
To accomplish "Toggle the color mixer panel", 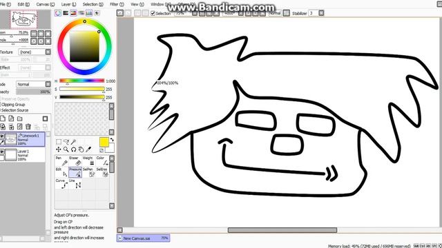I will 81,13.
